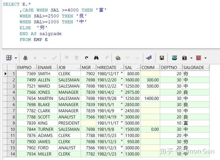Click the SALGRADE column header

click(x=196, y=68)
